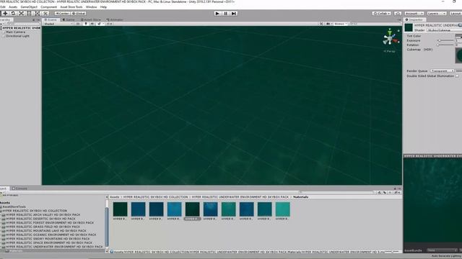The image size is (462, 259).
Task: Open AssetStoreTools folder in Project tree
Action: (14, 206)
